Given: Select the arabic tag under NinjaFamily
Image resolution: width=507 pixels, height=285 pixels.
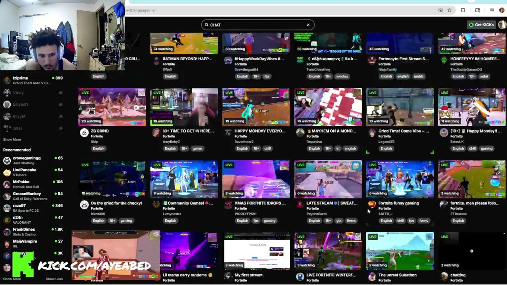Looking at the screenshot, I should tap(419, 76).
